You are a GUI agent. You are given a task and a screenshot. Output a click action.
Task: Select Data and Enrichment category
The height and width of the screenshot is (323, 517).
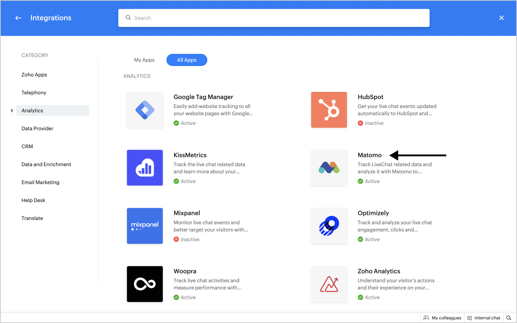(x=46, y=164)
